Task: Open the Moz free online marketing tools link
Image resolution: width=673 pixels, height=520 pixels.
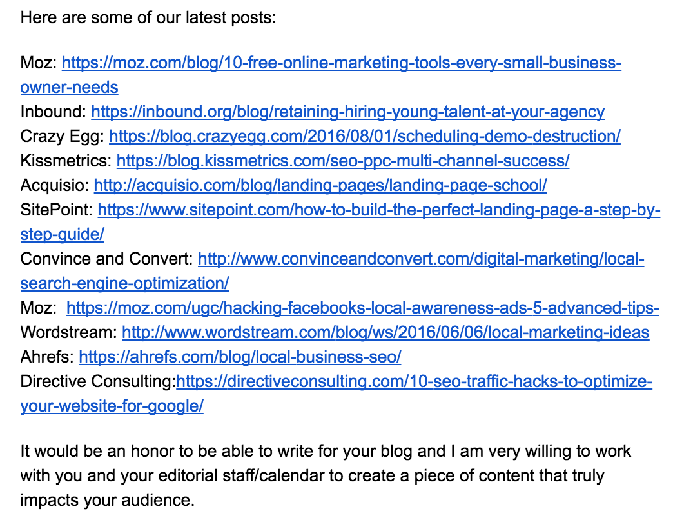Action: coord(342,63)
